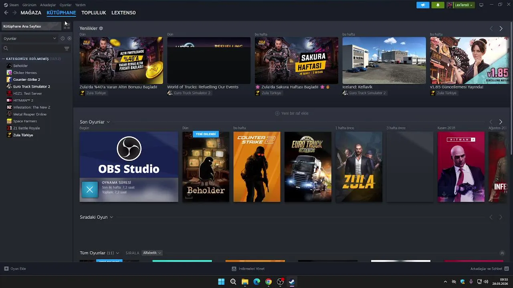513x288 pixels.
Task: Open the Yardım menu
Action: click(x=80, y=5)
